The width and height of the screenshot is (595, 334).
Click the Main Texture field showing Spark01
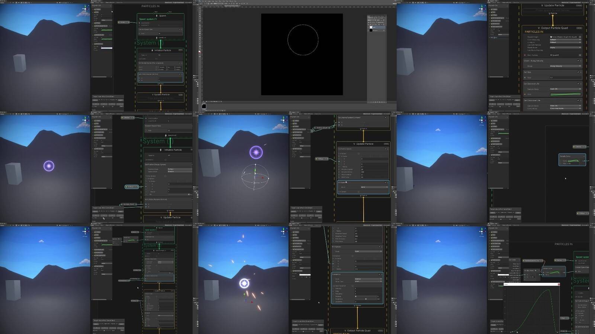(x=565, y=55)
